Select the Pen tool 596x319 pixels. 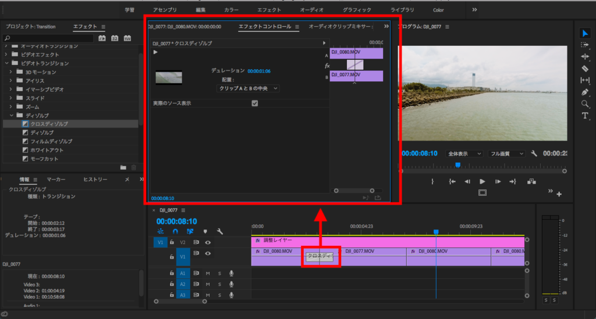585,92
